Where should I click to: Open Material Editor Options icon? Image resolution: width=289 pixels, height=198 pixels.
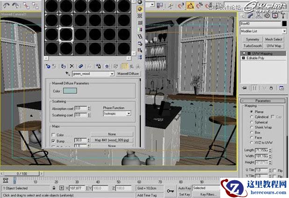(140, 43)
